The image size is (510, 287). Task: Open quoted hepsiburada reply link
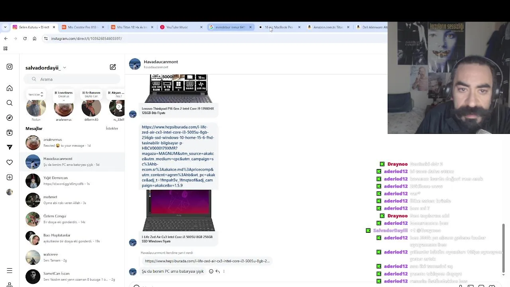(x=207, y=261)
